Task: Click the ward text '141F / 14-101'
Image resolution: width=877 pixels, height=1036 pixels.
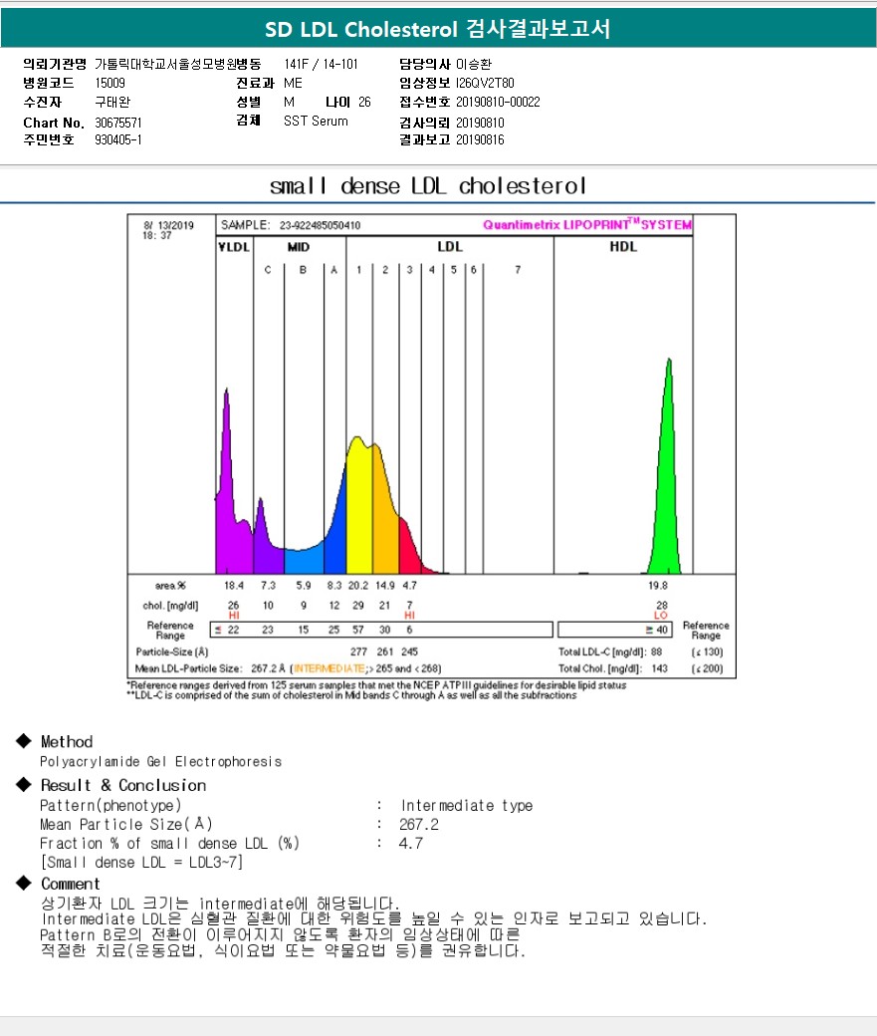Action: pyautogui.click(x=321, y=64)
